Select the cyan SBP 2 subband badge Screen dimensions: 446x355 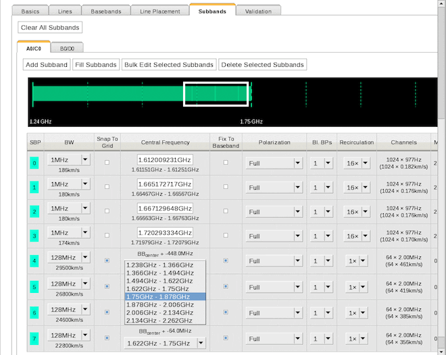[x=33, y=212]
